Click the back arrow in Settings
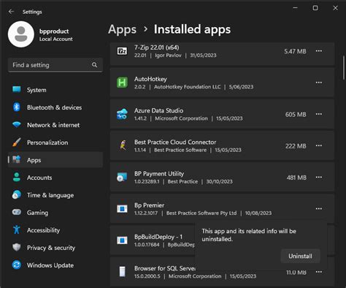Image resolution: width=346 pixels, height=288 pixels. point(11,12)
